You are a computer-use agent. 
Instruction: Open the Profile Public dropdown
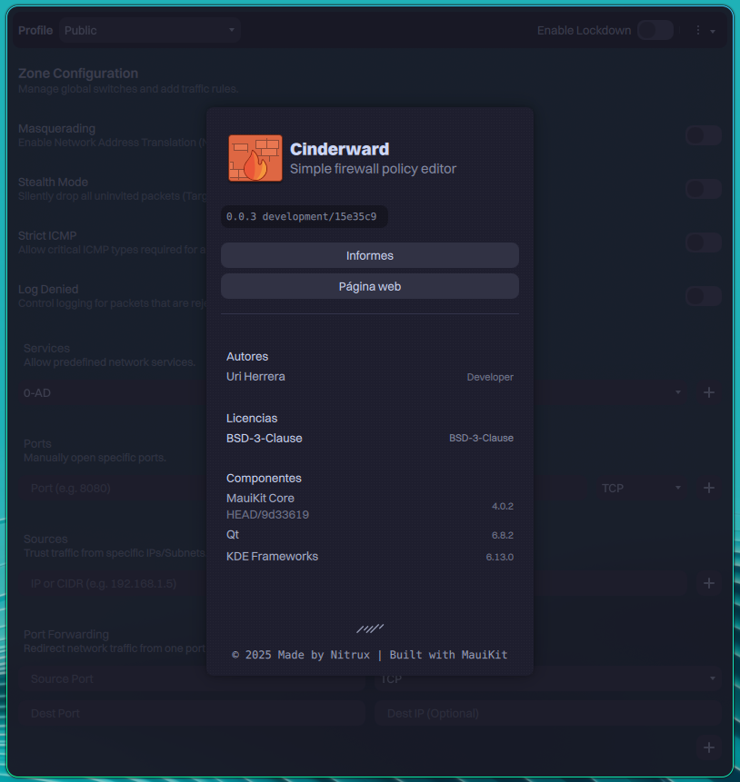150,31
